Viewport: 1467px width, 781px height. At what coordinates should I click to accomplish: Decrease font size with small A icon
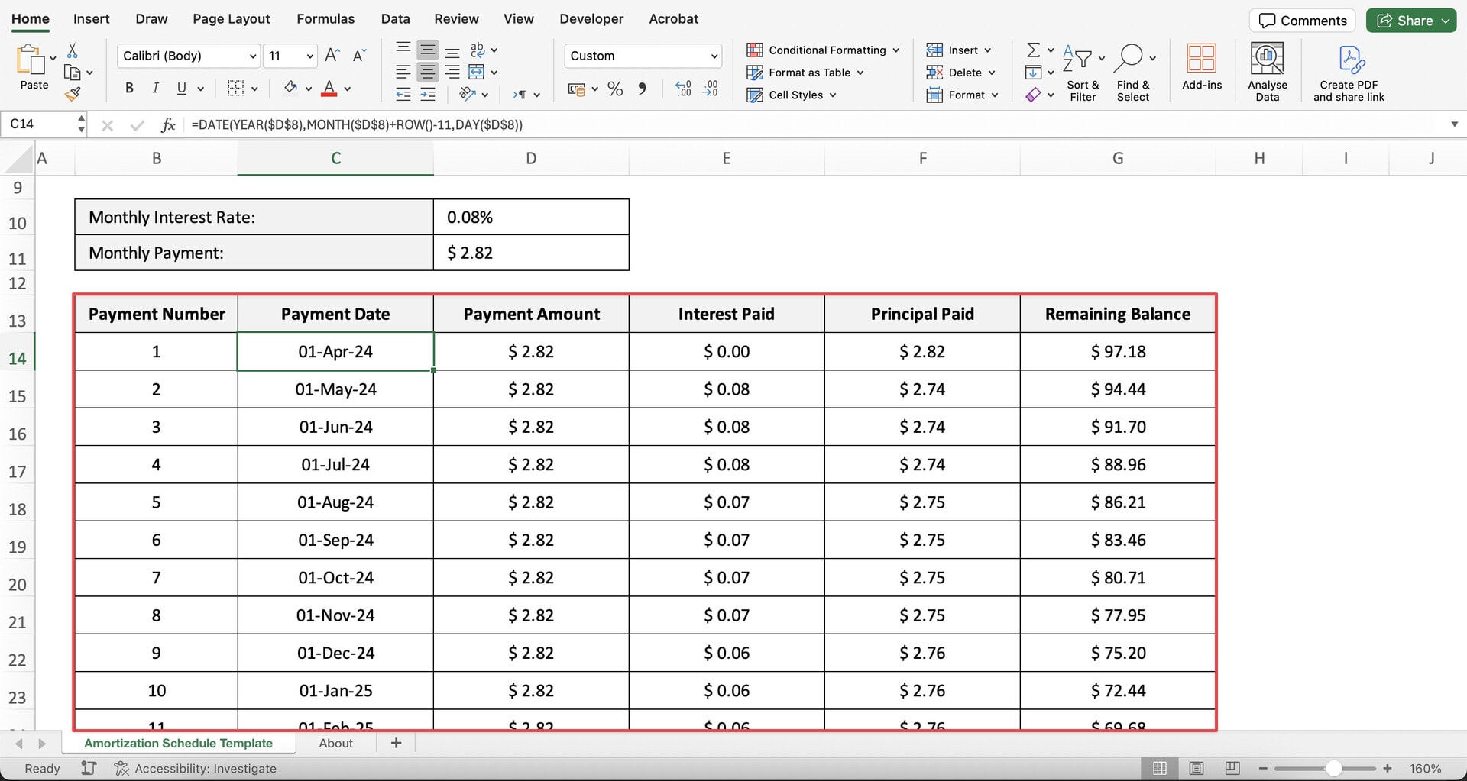pos(359,55)
